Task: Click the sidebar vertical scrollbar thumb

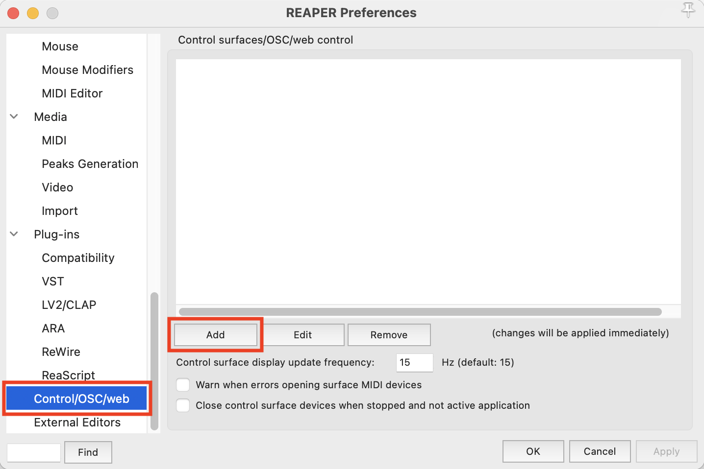Action: [154, 361]
